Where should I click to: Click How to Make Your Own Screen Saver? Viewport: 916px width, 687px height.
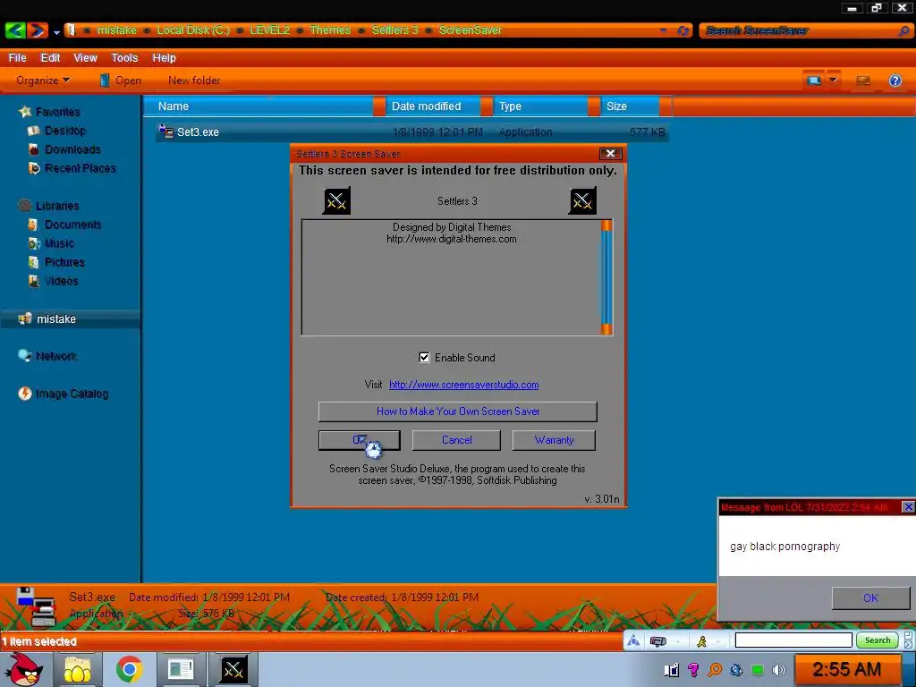click(x=457, y=411)
